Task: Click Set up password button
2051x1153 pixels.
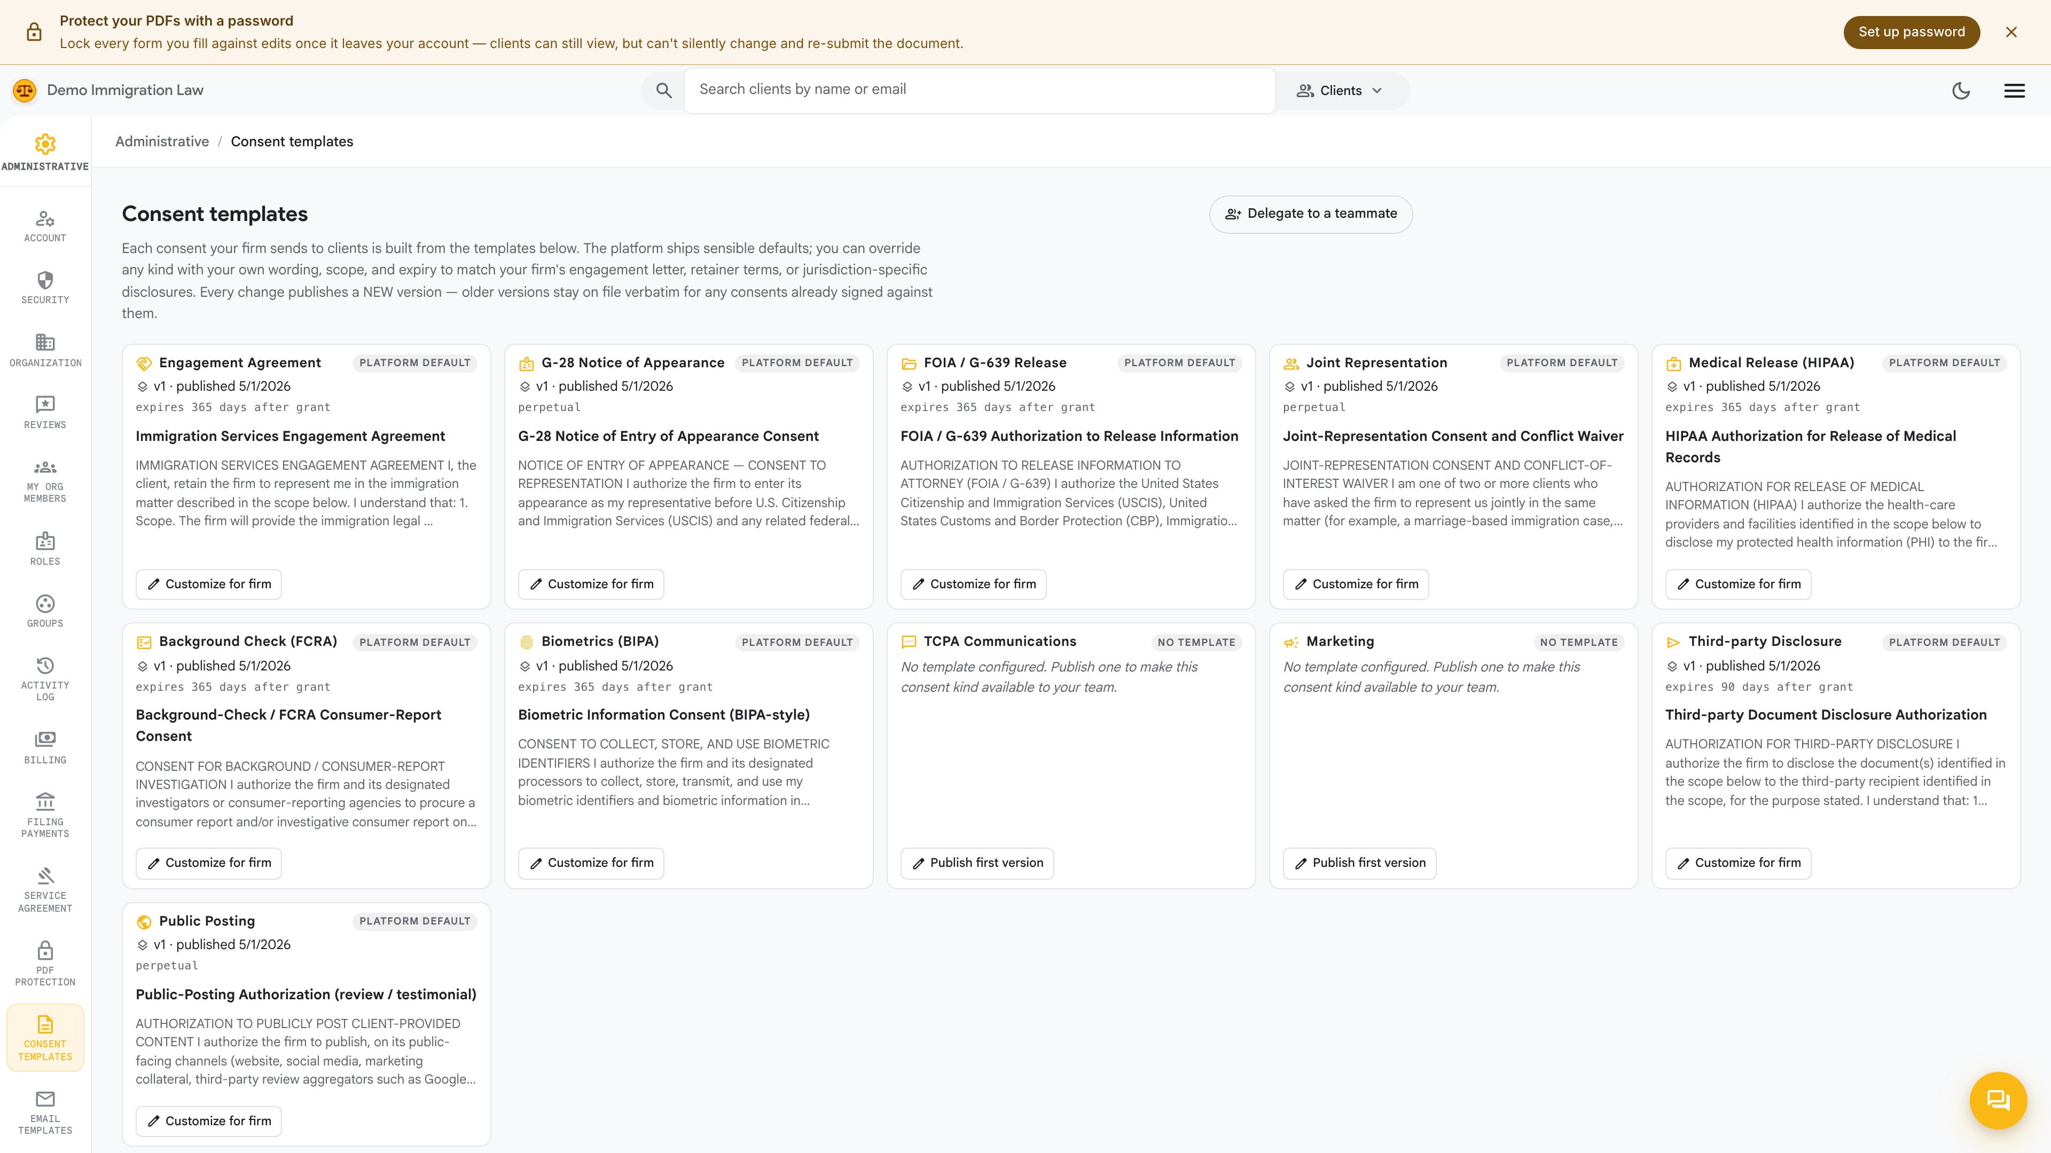Action: pos(1912,32)
